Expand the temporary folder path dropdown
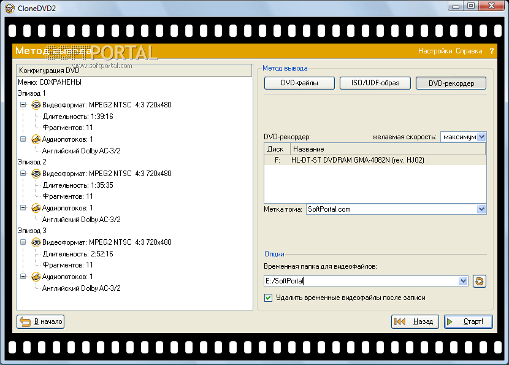Viewport: 509px width, 365px height. (463, 281)
